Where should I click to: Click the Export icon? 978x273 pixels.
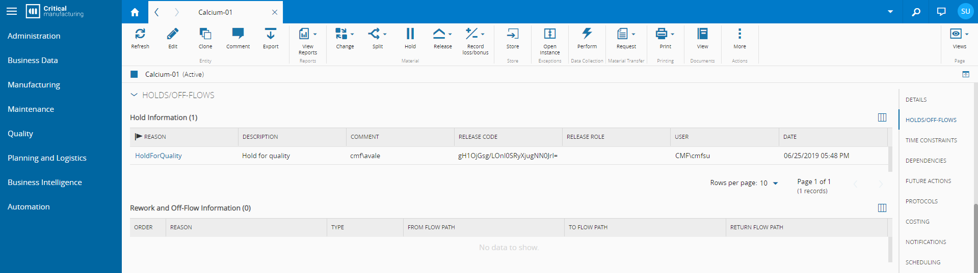coord(271,34)
